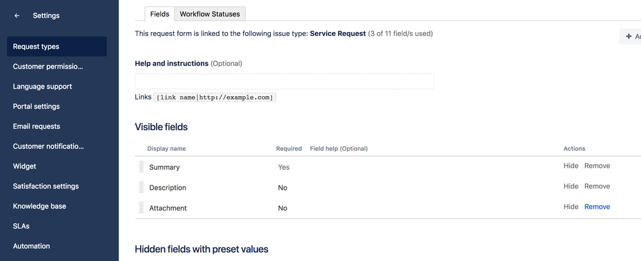
Task: Hide the Description field
Action: point(571,186)
